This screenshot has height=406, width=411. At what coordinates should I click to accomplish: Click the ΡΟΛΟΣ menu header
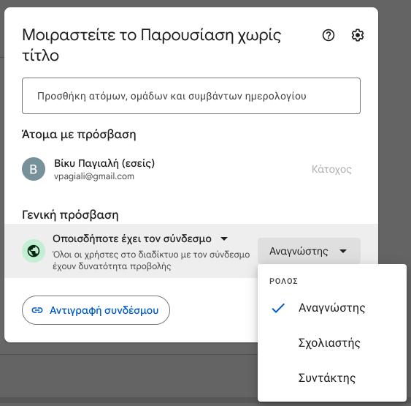click(283, 281)
